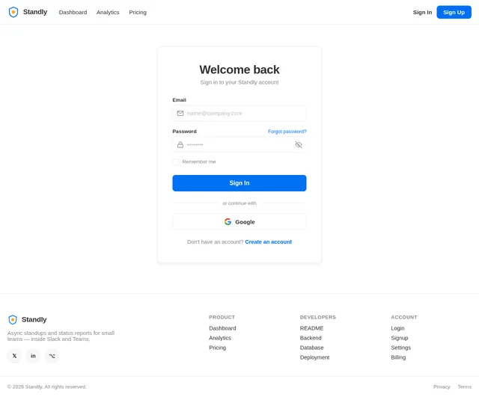Click the lock icon in Password field

180,144
